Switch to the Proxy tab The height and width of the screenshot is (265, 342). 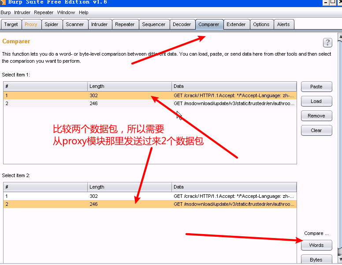pos(31,24)
